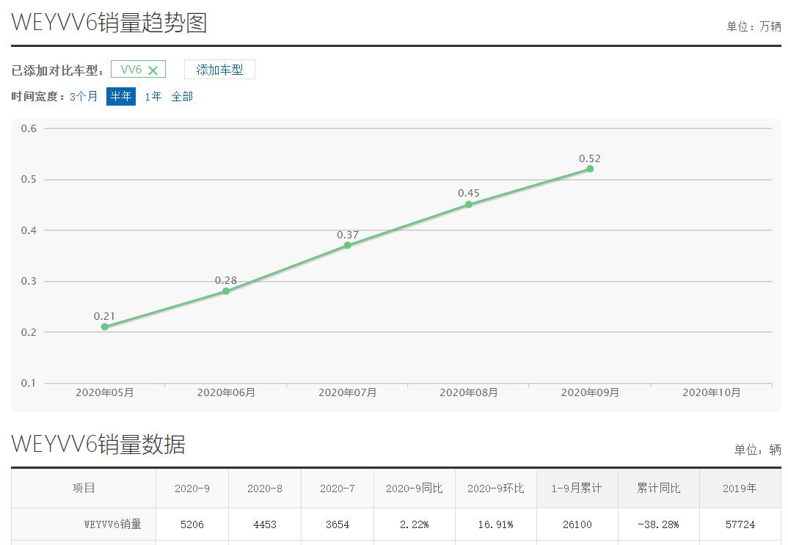Click x-axis label 2020年07月
This screenshot has width=788, height=545.
pos(347,392)
